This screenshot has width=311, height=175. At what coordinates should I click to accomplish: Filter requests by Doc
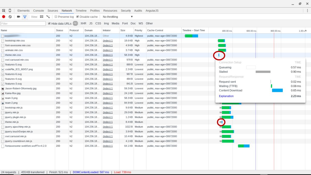coord(133,23)
